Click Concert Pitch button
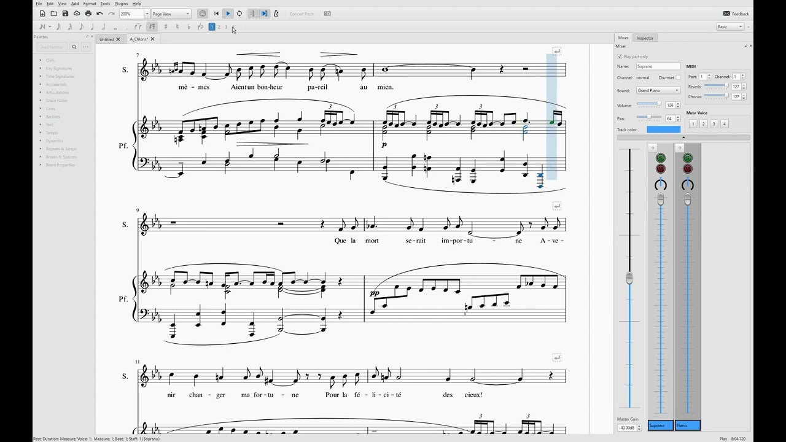786x442 pixels. [x=302, y=14]
